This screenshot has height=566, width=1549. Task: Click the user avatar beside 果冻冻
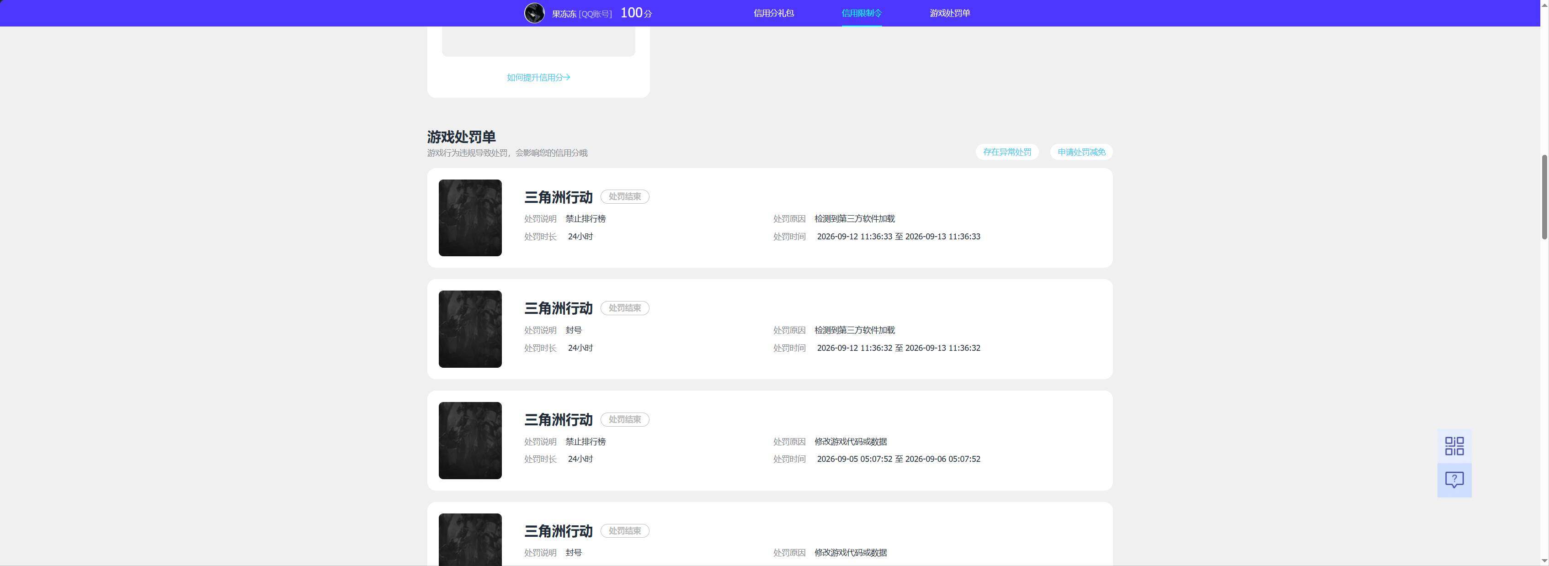(x=534, y=13)
